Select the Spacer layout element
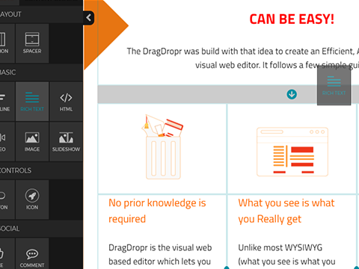This screenshot has height=269, width=359. coord(32,43)
